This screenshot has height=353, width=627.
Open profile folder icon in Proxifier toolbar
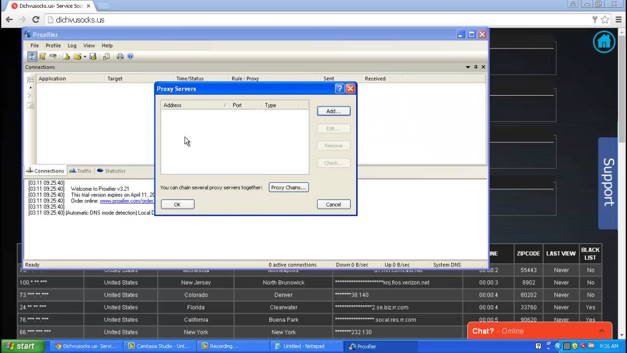(77, 56)
